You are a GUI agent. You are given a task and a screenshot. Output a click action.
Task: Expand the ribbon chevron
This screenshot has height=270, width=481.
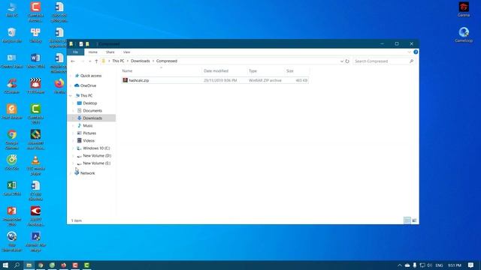coord(409,52)
